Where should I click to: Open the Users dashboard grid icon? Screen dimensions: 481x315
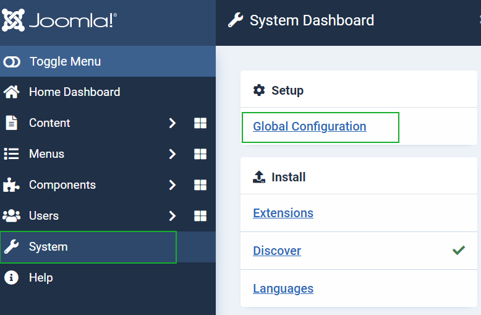200,216
